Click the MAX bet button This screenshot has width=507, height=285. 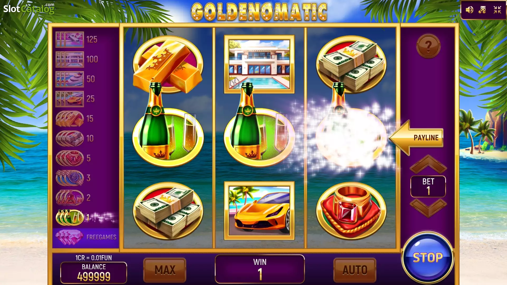[x=165, y=270]
